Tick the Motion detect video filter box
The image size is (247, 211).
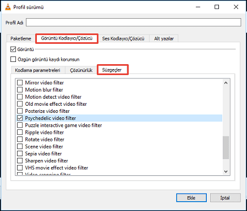pyautogui.click(x=20, y=97)
